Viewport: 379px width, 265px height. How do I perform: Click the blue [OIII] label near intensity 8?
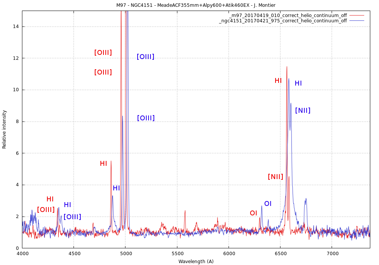(x=146, y=118)
